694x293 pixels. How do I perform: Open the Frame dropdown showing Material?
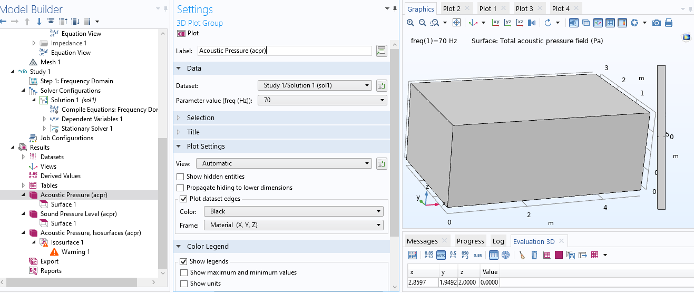(x=293, y=225)
